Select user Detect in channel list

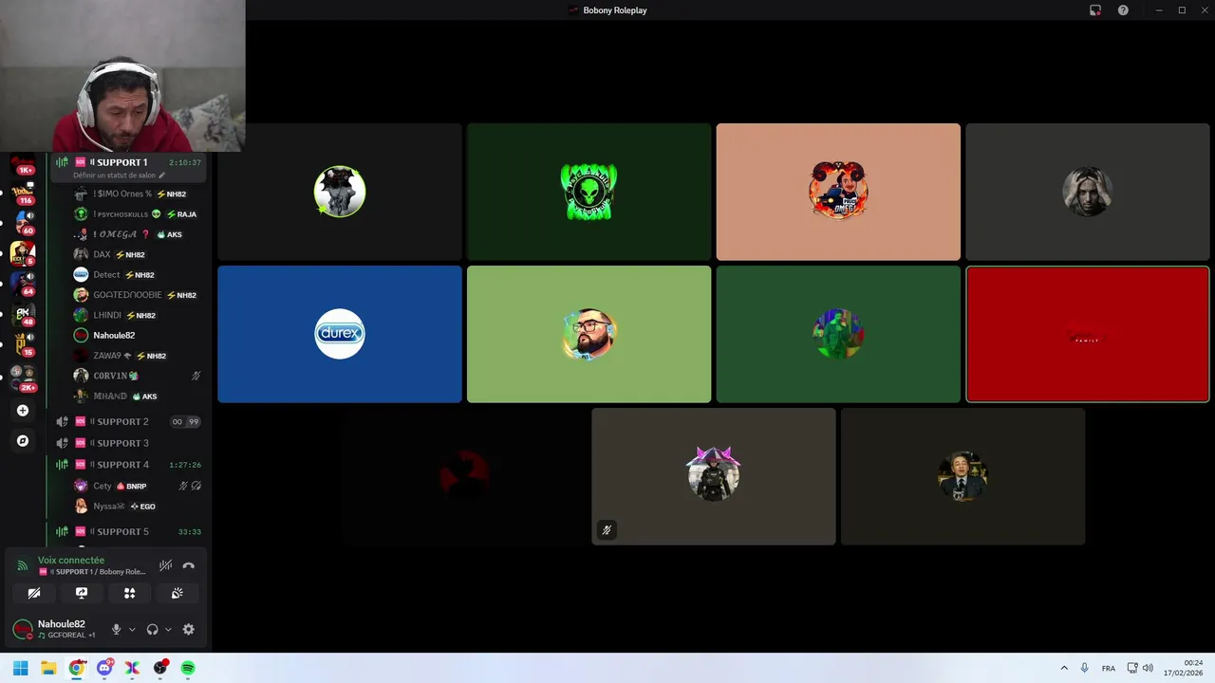tap(138, 274)
